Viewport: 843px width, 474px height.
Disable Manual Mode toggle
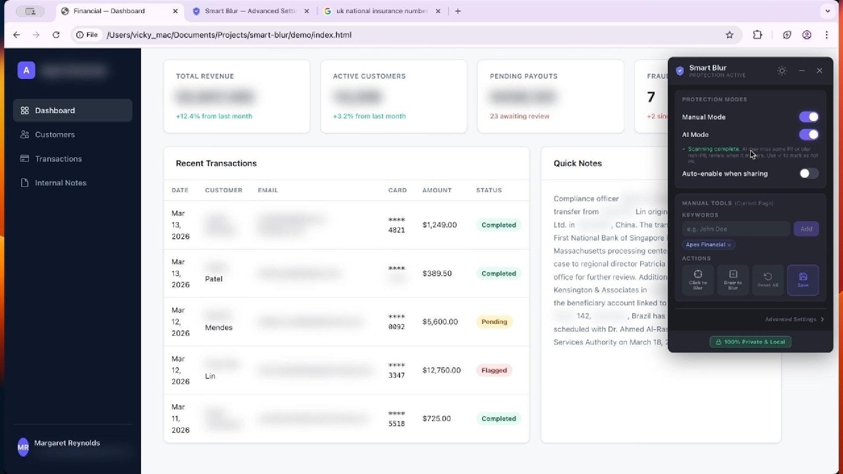[x=808, y=117]
